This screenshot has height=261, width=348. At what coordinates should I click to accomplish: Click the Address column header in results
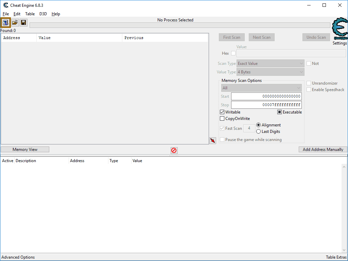pos(19,38)
